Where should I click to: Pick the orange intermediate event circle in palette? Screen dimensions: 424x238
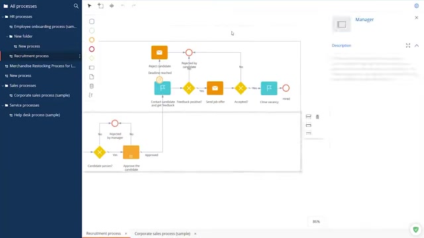[x=91, y=40]
